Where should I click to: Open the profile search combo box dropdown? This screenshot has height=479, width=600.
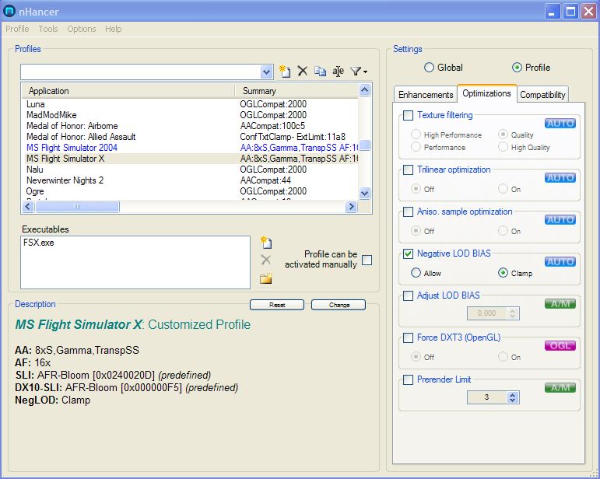click(x=267, y=72)
